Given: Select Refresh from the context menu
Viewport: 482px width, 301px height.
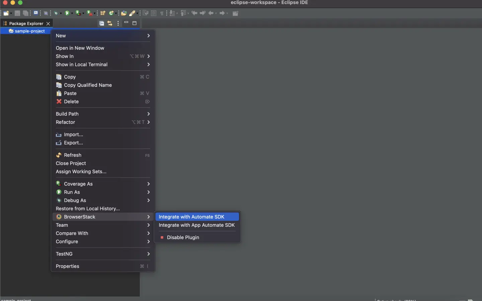Looking at the screenshot, I should click(x=73, y=155).
